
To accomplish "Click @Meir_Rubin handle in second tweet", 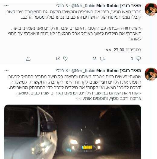I will pos(83,71).
